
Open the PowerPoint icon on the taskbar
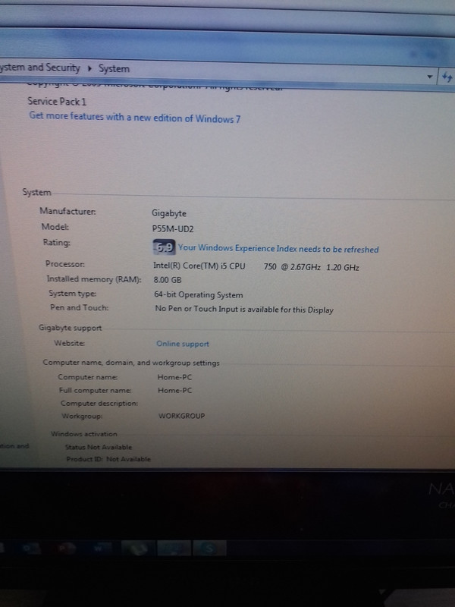[66, 548]
